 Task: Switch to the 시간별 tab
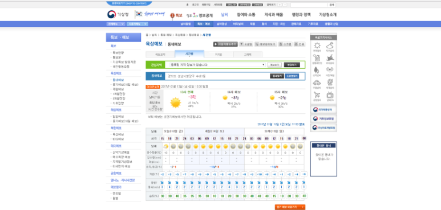(189, 54)
